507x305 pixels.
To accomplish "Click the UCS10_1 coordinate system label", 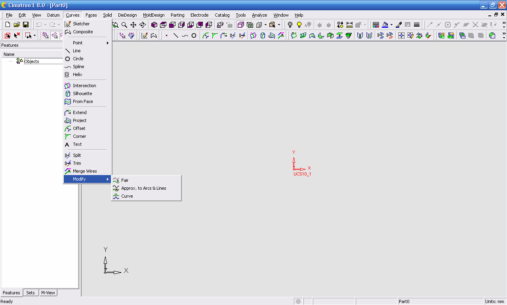I will (x=302, y=174).
